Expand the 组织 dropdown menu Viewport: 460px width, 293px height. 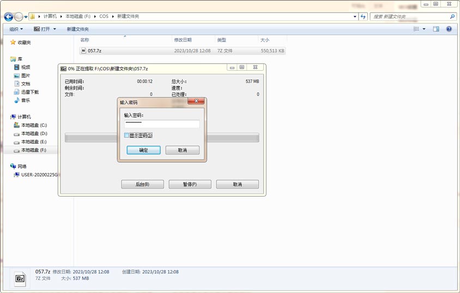16,29
